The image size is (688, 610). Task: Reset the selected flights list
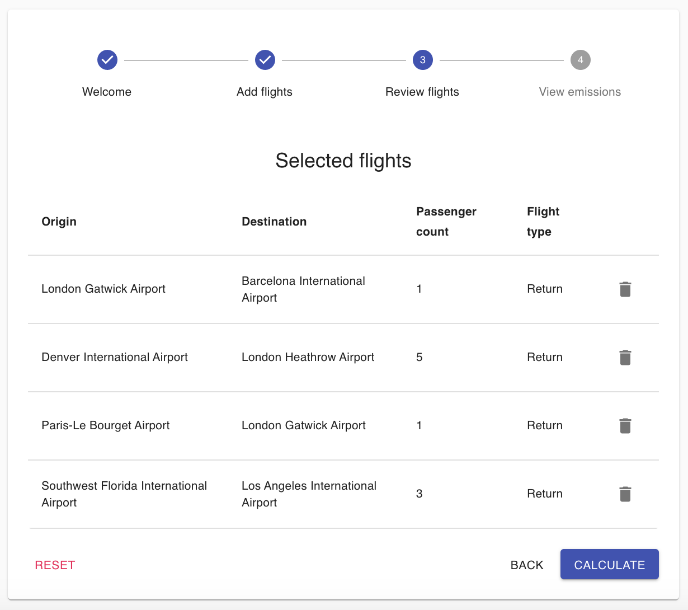point(55,565)
